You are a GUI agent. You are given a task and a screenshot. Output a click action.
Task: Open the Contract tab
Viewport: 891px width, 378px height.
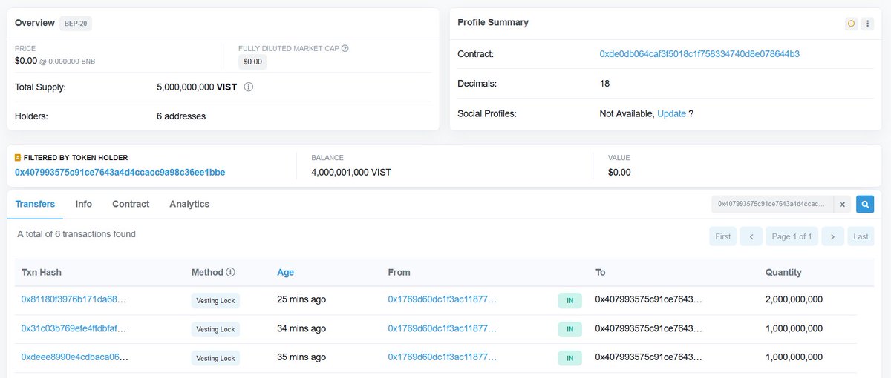pyautogui.click(x=131, y=204)
